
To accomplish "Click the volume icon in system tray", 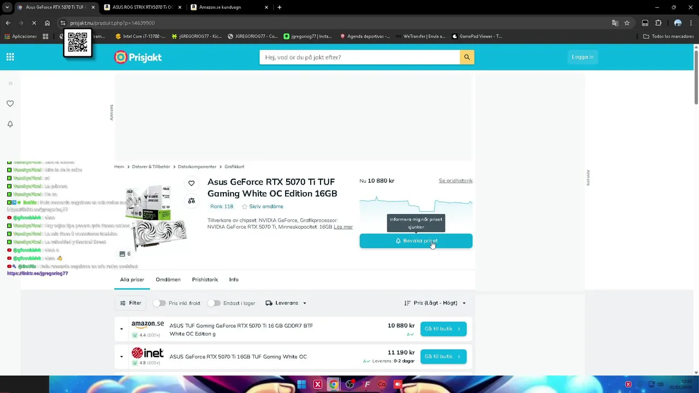I will [x=660, y=384].
